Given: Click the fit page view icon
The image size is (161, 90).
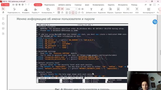Looking at the screenshot, I should (70, 13).
